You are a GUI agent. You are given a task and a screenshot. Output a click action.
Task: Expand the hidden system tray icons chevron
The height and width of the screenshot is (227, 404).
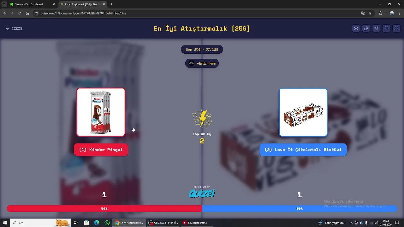click(351, 223)
